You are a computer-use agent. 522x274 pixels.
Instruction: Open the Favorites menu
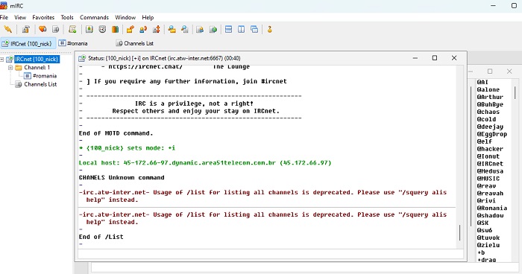tap(43, 17)
